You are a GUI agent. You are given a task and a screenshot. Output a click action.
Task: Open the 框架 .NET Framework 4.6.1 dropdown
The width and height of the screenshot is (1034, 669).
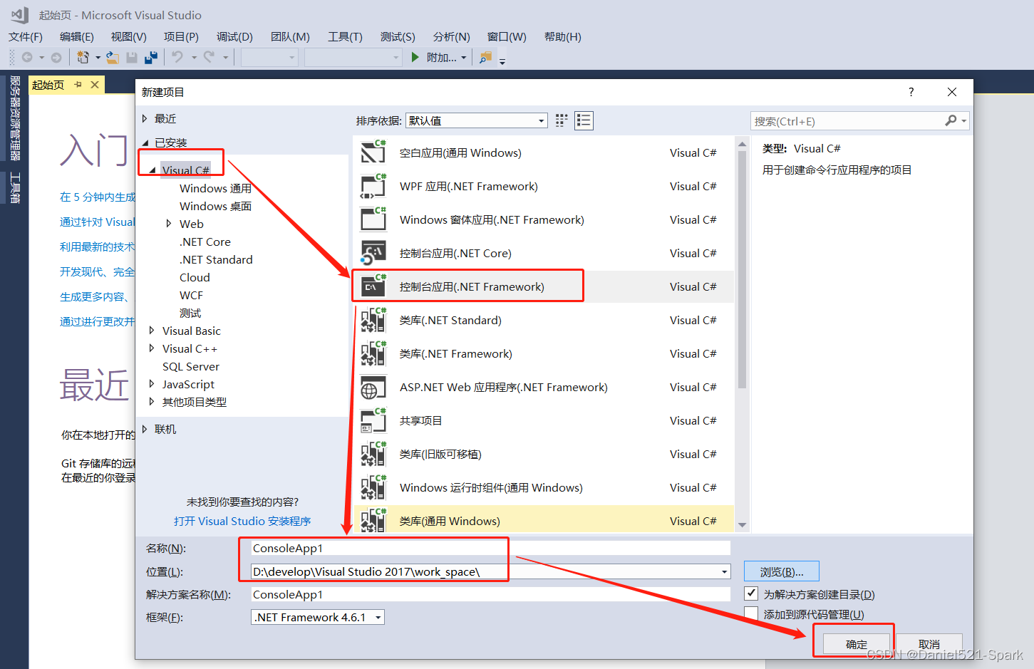point(318,617)
